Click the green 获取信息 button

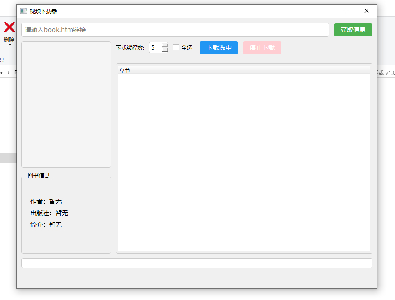click(x=353, y=30)
